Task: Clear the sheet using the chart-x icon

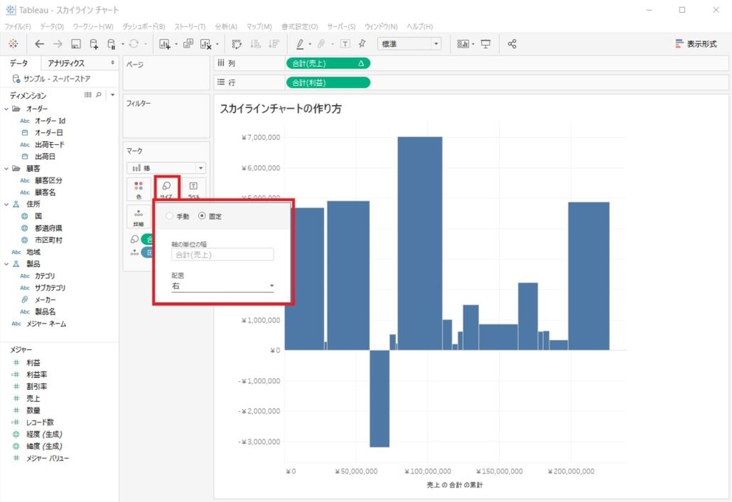Action: click(x=205, y=44)
